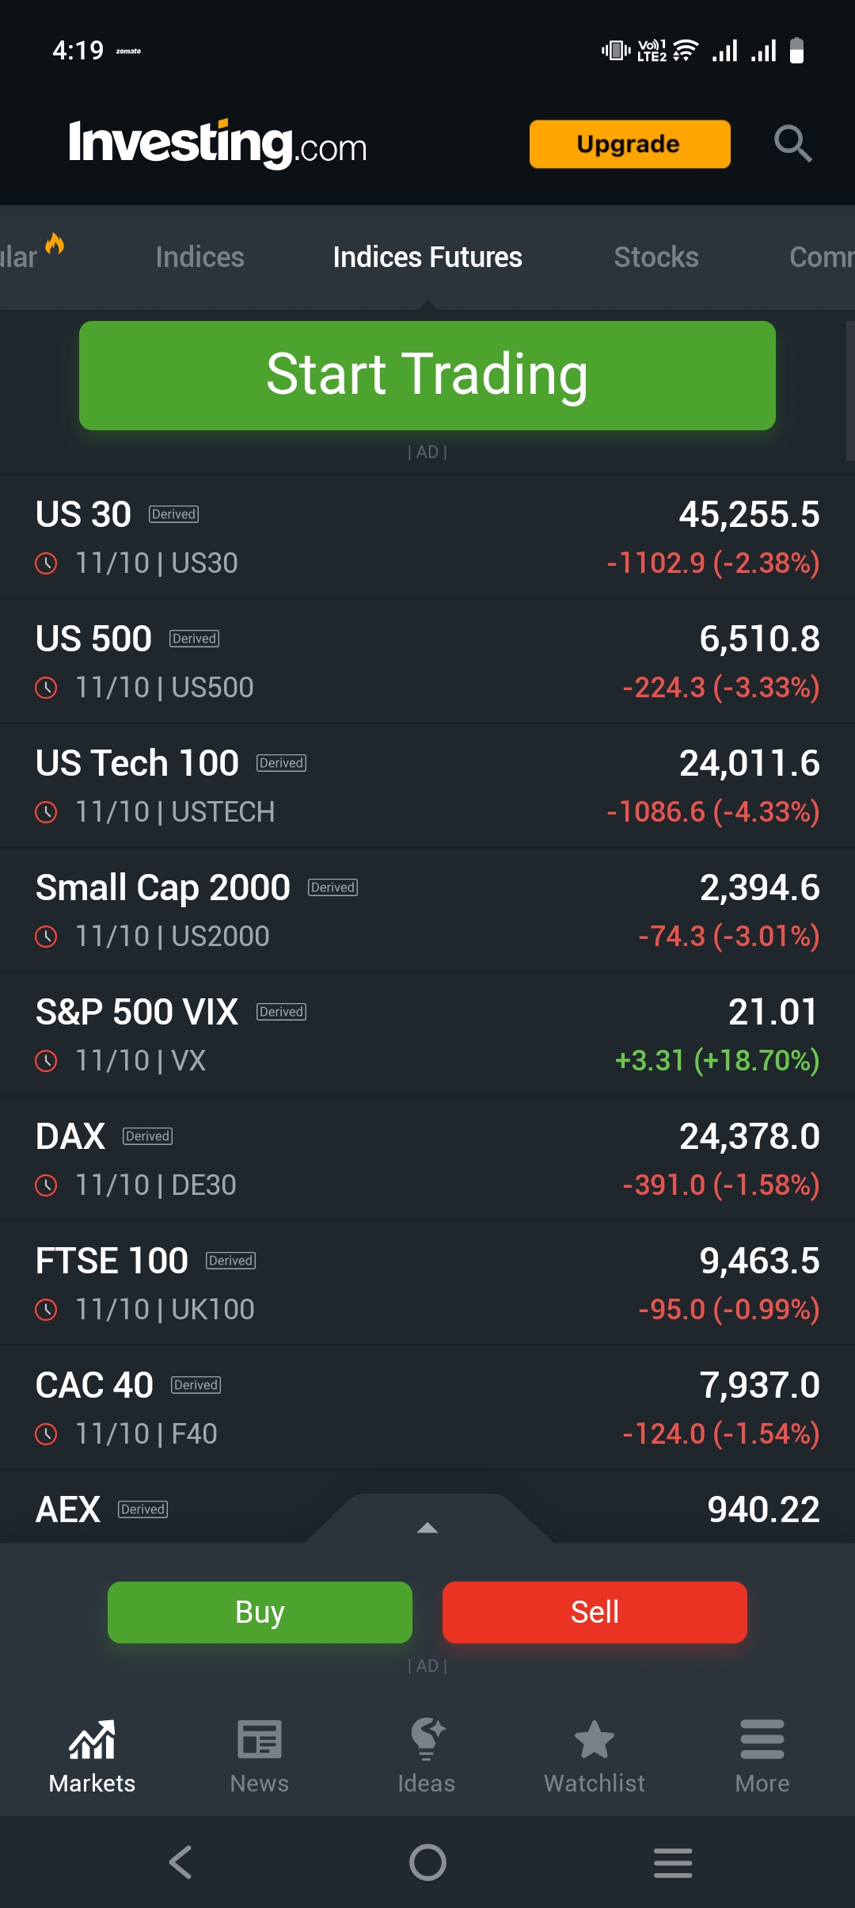
Task: Open the Ideas lightbulb icon
Action: [x=427, y=1740]
